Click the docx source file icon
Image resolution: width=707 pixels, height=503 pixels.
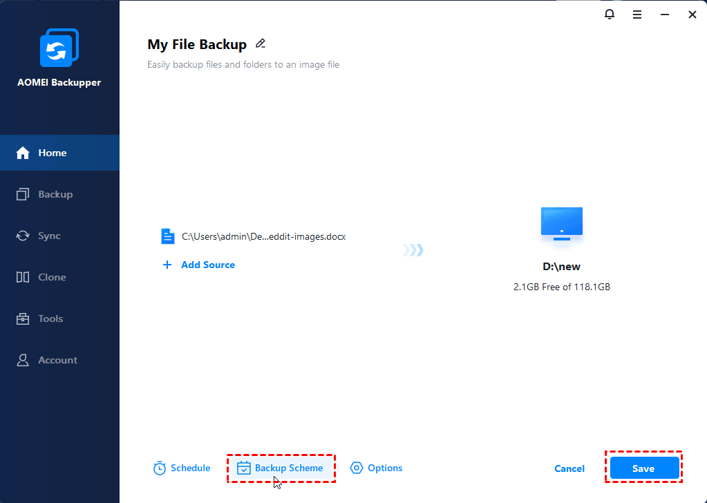tap(168, 236)
